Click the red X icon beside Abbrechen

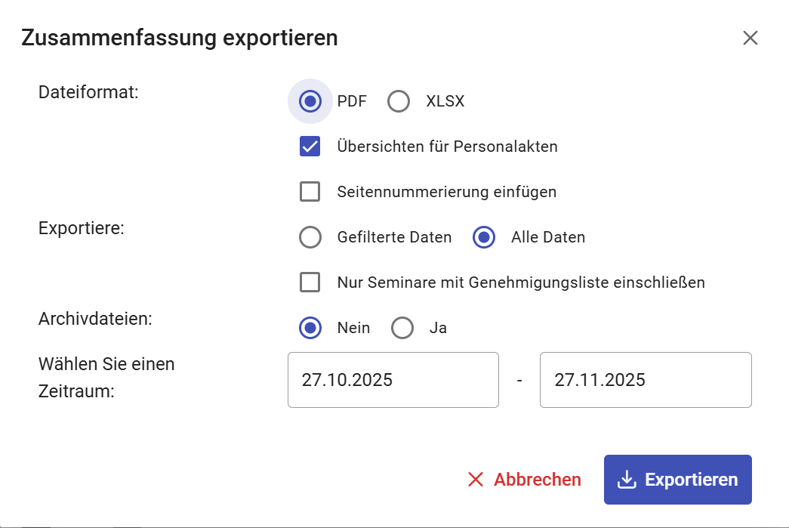pos(476,480)
